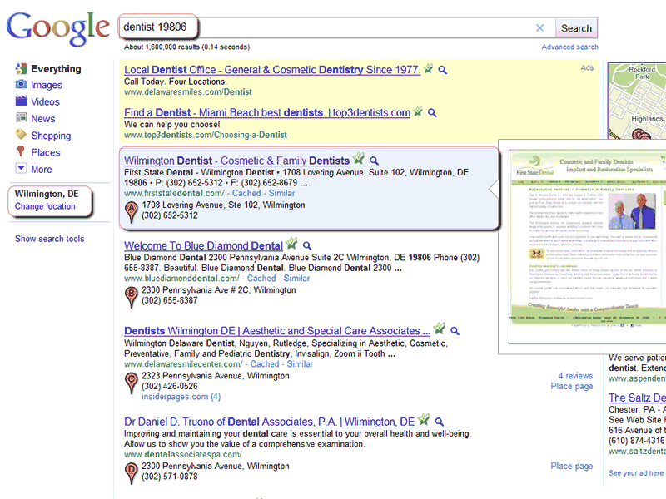Click the See your ad here link
666x499 pixels.
[636, 472]
